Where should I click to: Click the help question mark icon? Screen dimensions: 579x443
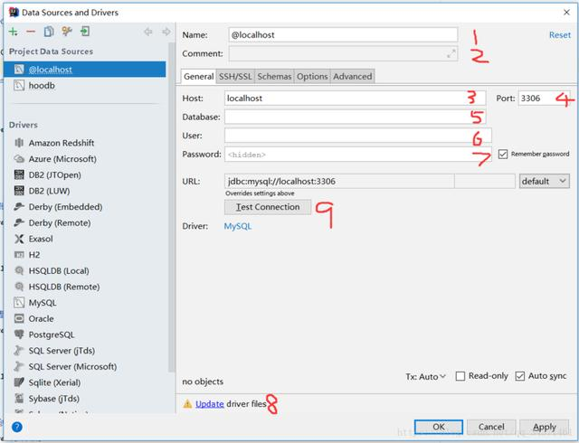(16, 427)
